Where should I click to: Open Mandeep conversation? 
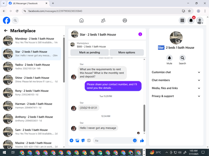coord(31,40)
